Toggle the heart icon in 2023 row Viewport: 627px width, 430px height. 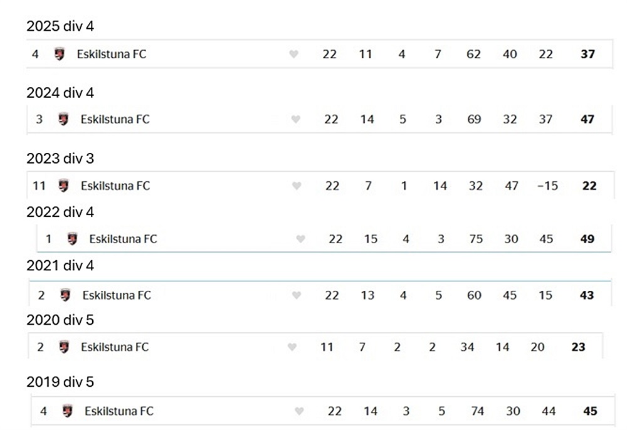pos(297,186)
